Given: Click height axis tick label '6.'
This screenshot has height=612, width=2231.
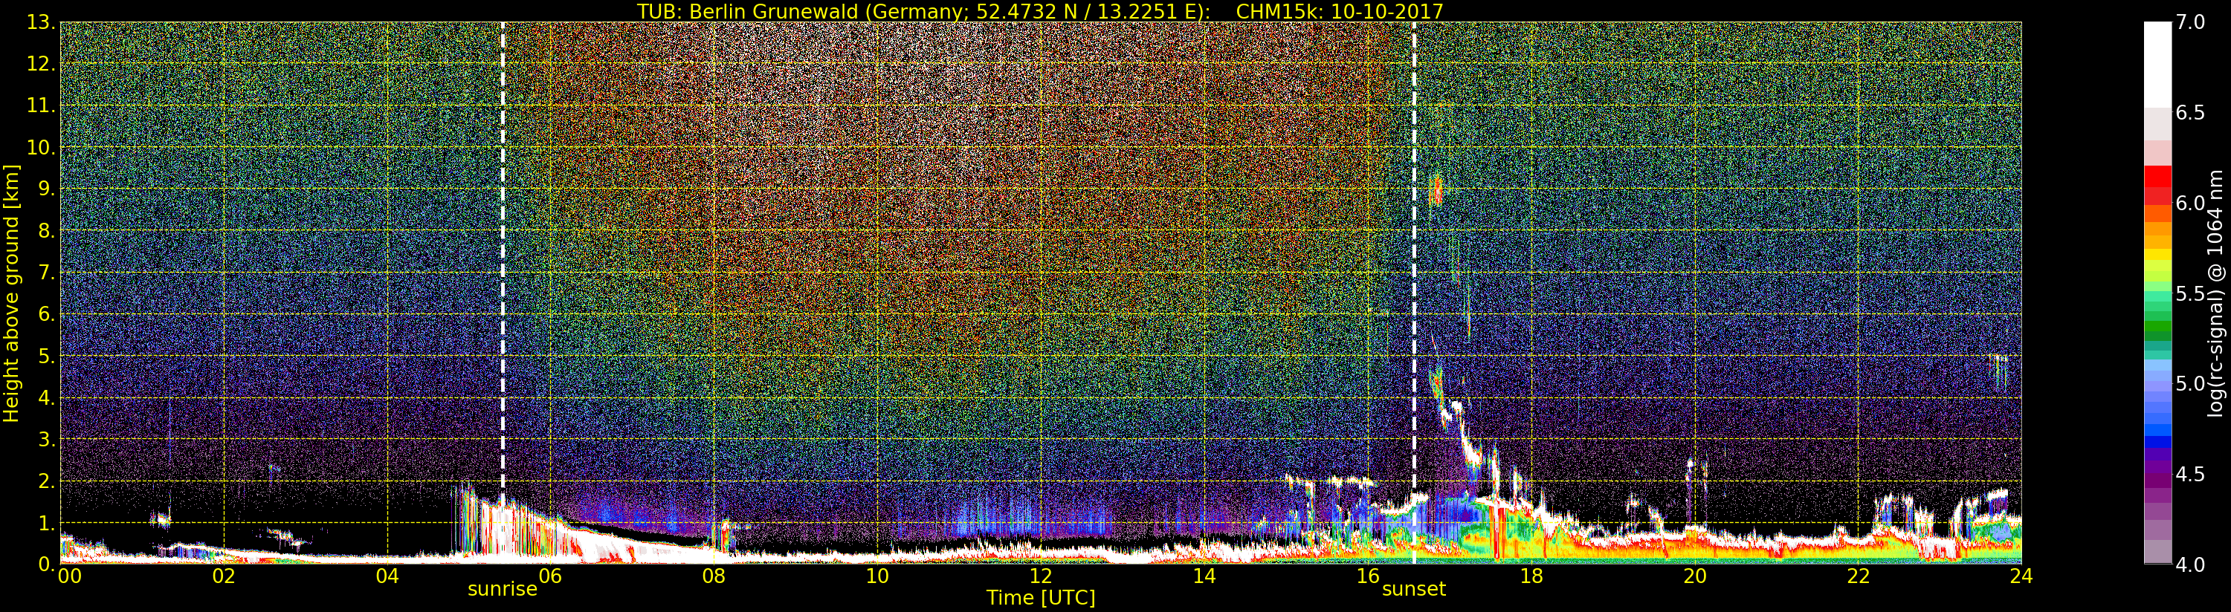Looking at the screenshot, I should tap(47, 314).
